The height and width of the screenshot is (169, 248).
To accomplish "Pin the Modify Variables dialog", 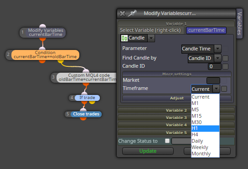I will coord(132,13).
